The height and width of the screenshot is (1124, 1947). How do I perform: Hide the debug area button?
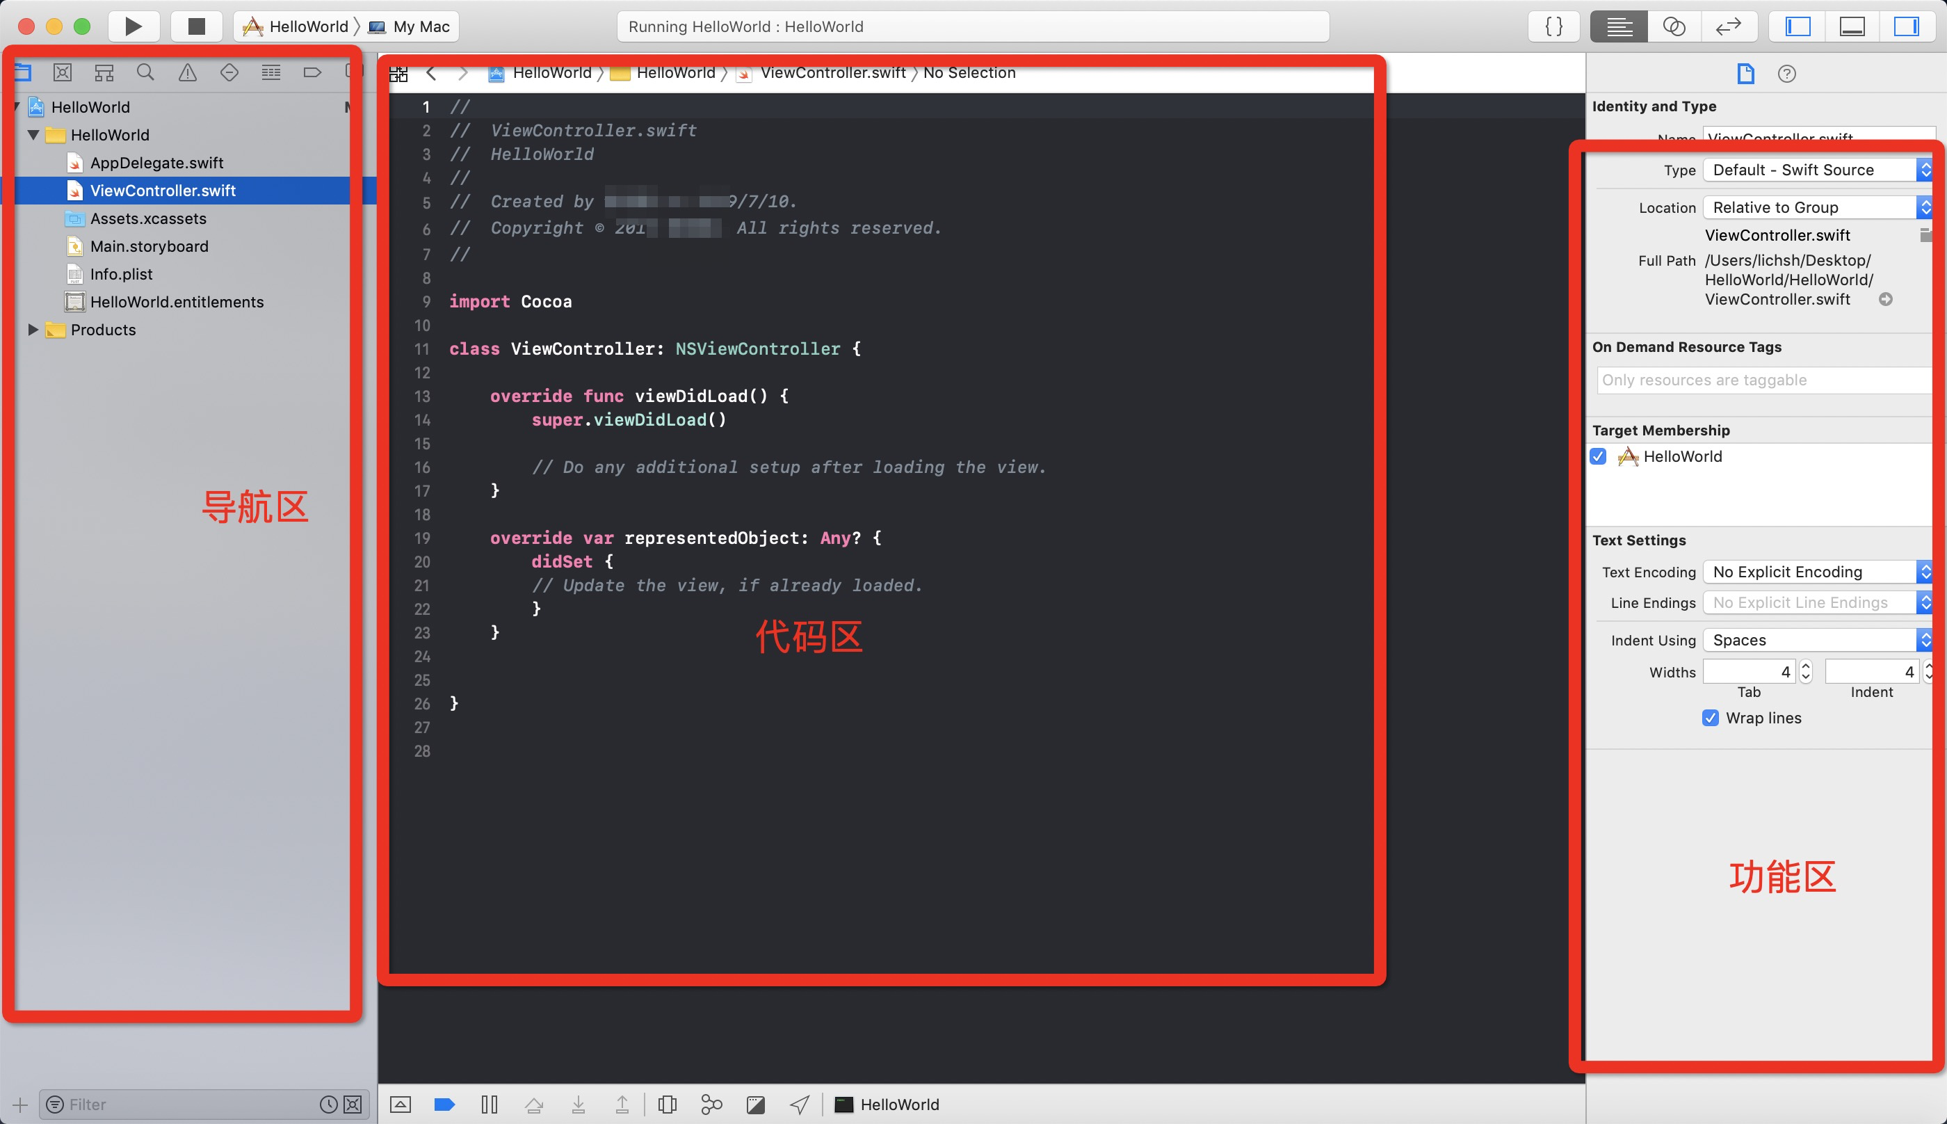[x=401, y=1105]
